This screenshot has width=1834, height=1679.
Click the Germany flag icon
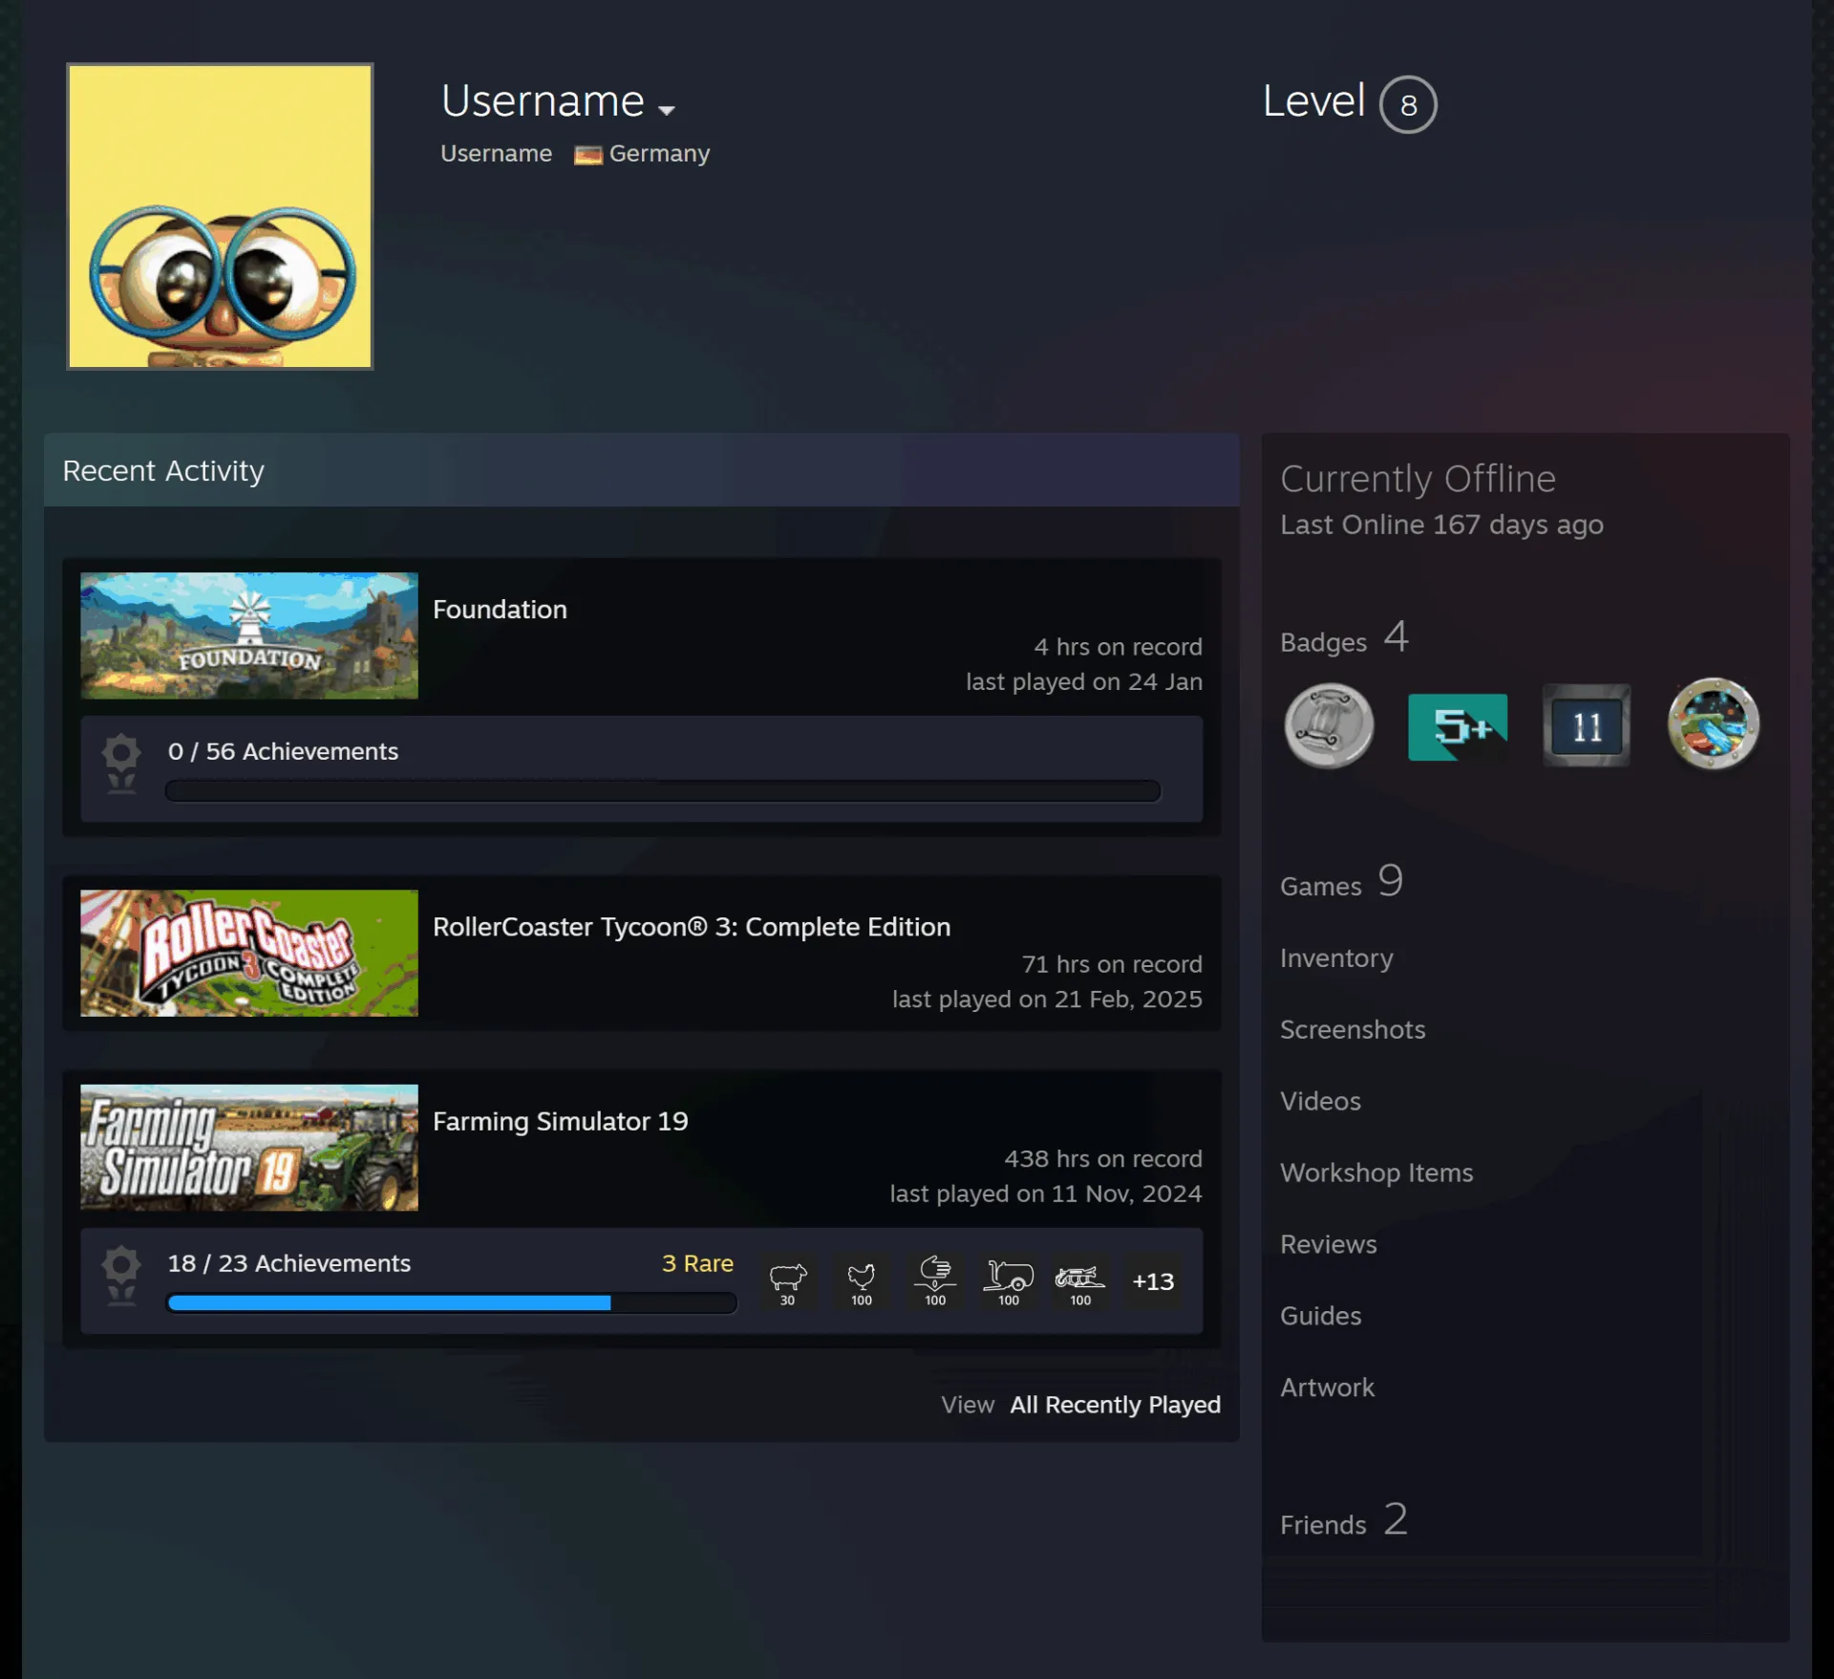[587, 155]
